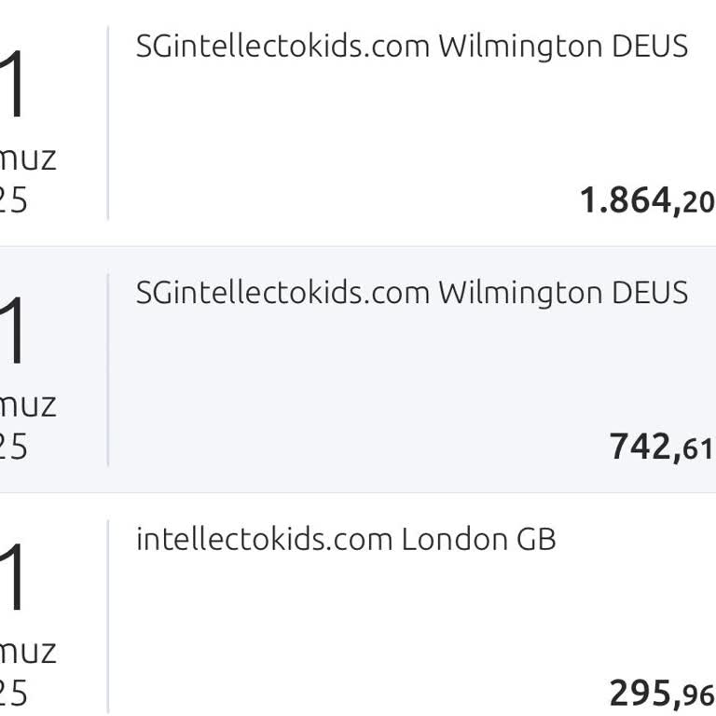The width and height of the screenshot is (716, 716).
Task: Click the 1.864,20 amount
Action: [x=647, y=200]
